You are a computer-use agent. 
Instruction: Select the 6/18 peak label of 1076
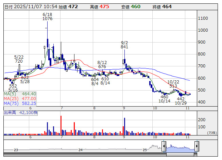[x=47, y=17]
